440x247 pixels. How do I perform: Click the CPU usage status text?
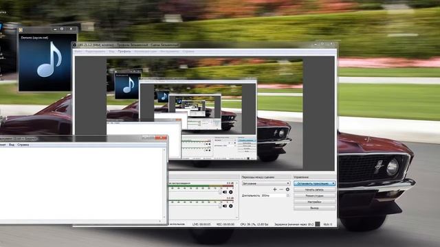254,224
